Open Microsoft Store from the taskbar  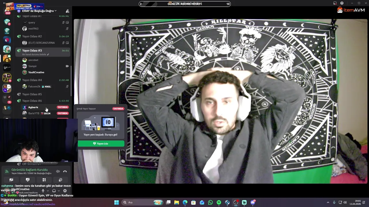point(193,202)
